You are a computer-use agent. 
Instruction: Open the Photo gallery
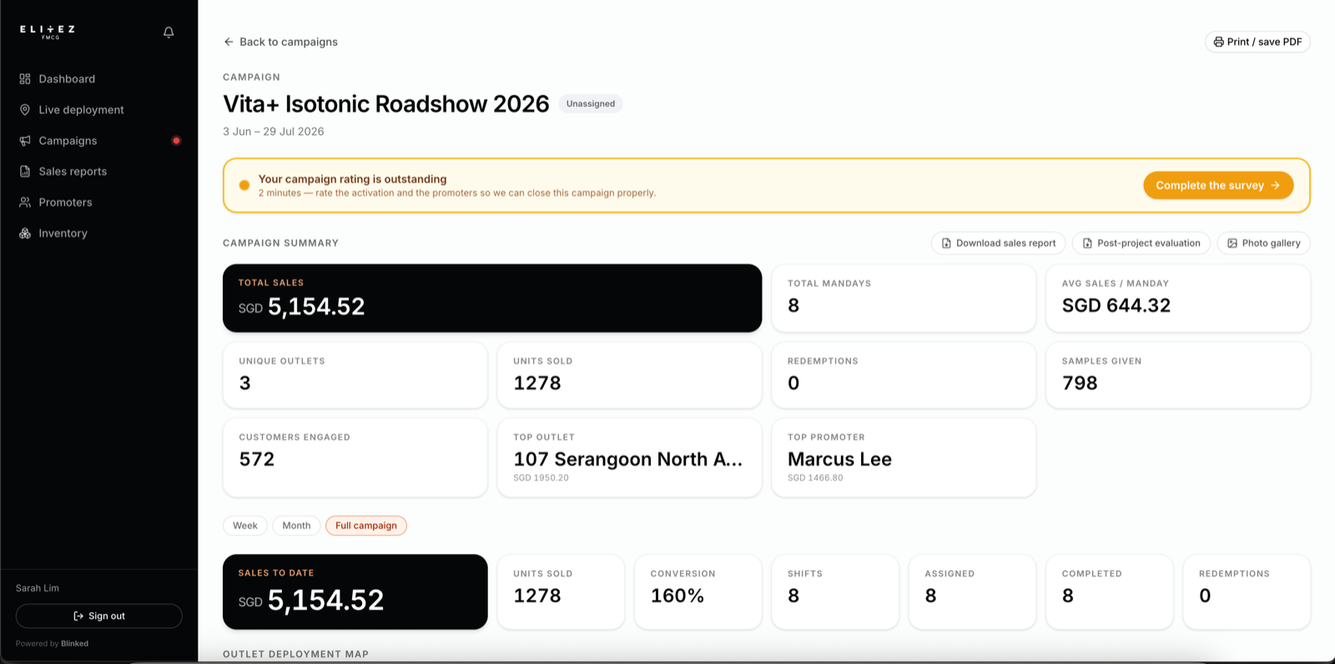1263,244
